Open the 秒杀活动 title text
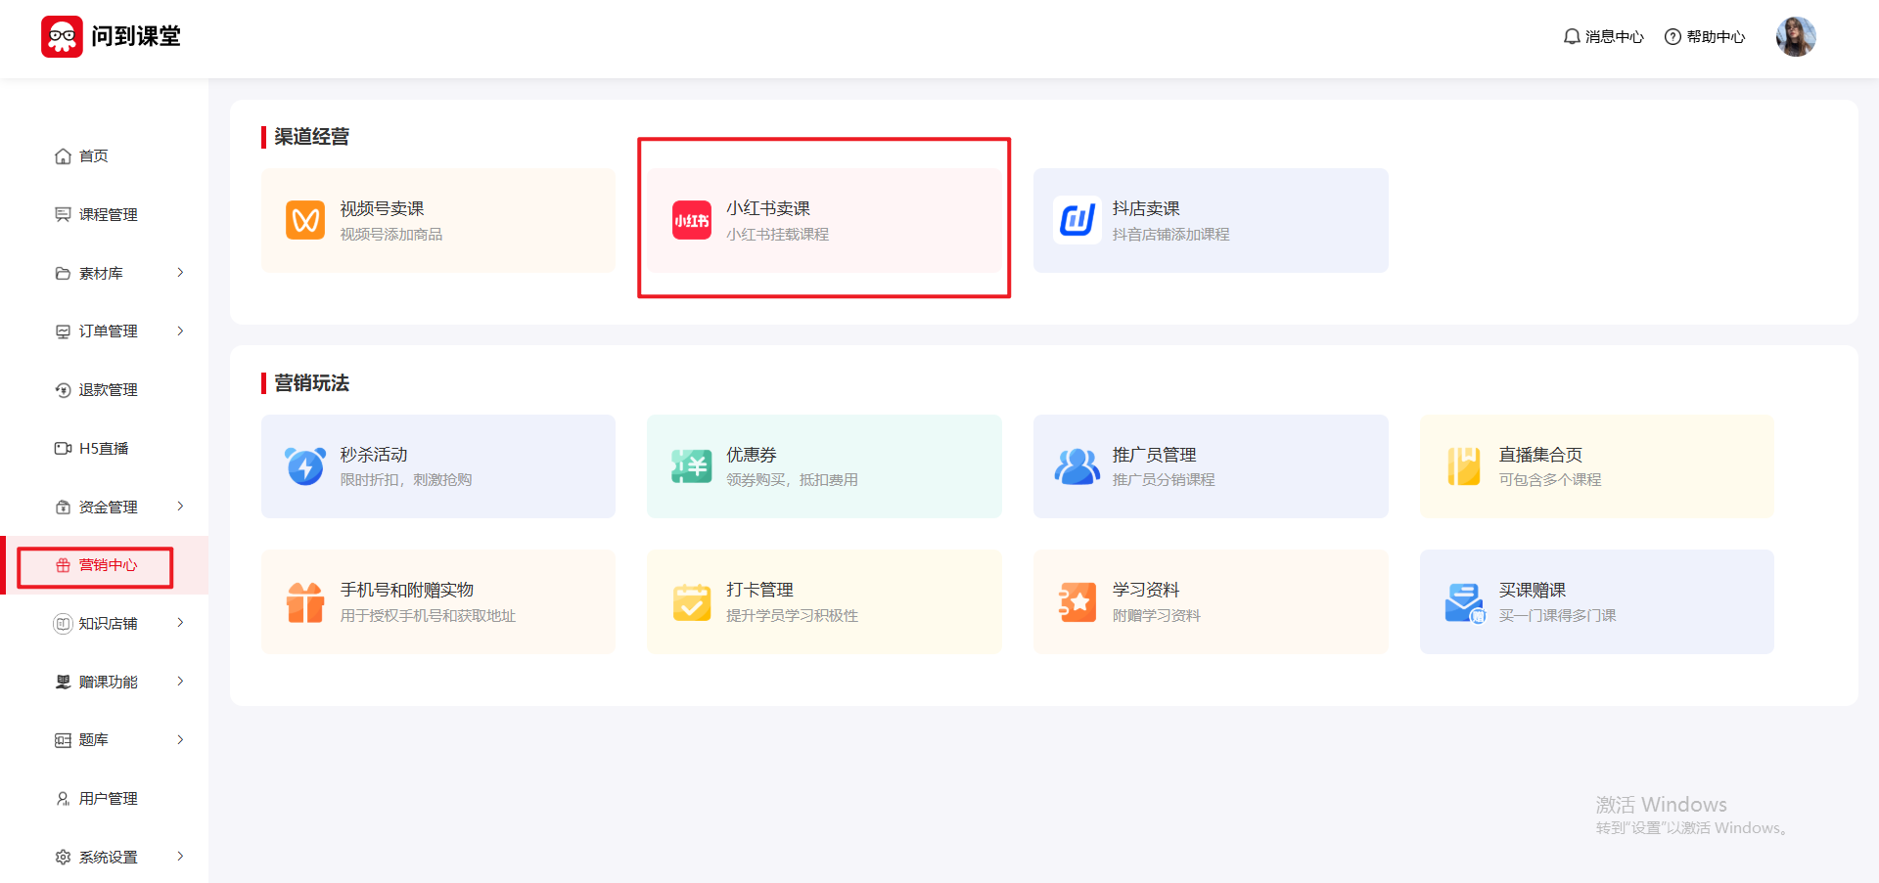This screenshot has width=1879, height=883. (374, 455)
